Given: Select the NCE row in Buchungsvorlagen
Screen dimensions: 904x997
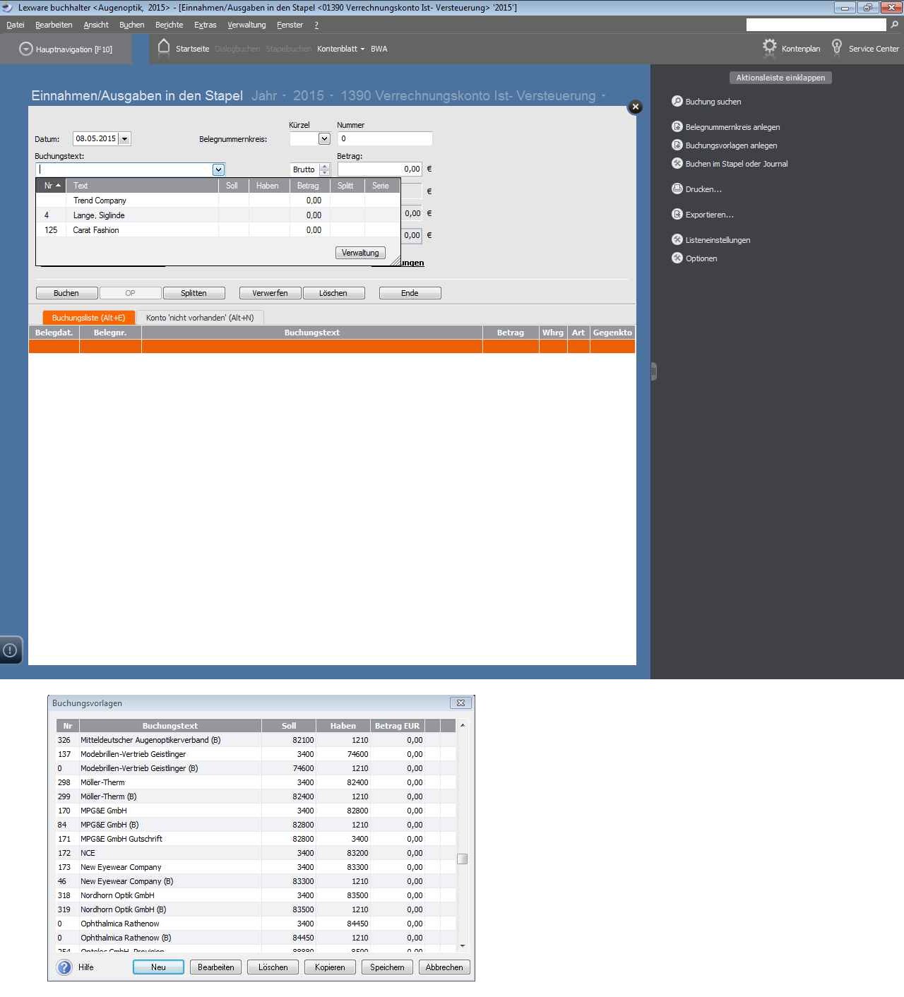Looking at the screenshot, I should 256,853.
